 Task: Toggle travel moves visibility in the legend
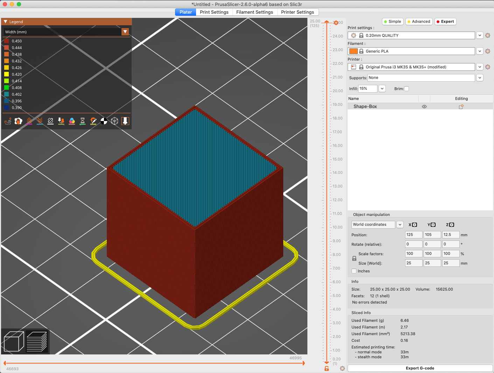(8, 121)
